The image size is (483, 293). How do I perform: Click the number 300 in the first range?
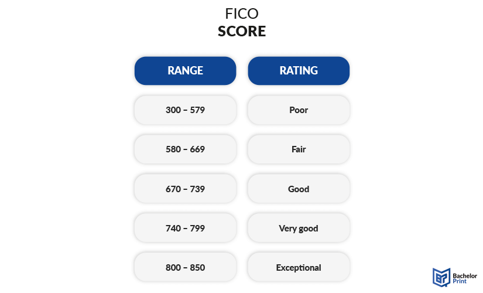[x=173, y=110]
